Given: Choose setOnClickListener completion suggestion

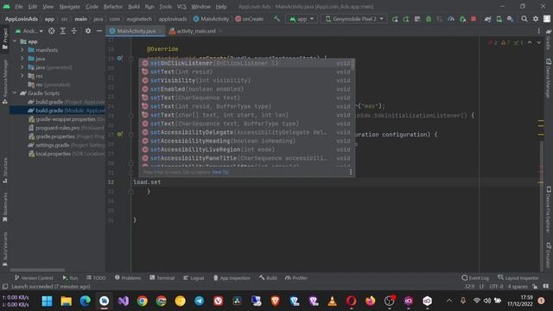Looking at the screenshot, I should click(x=246, y=63).
